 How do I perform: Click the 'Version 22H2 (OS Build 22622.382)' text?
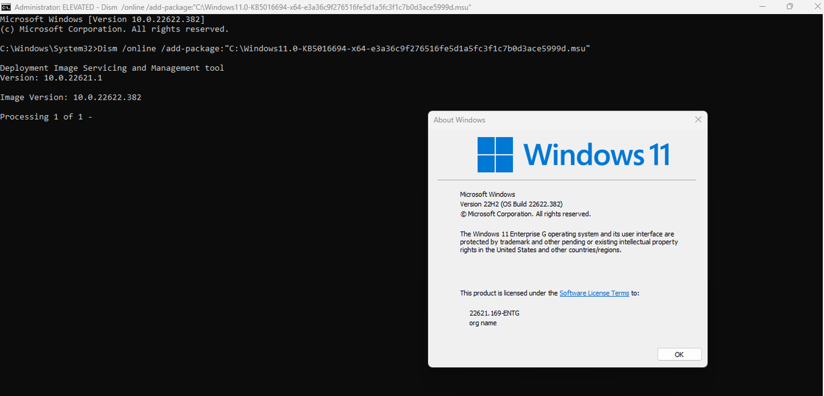[511, 204]
